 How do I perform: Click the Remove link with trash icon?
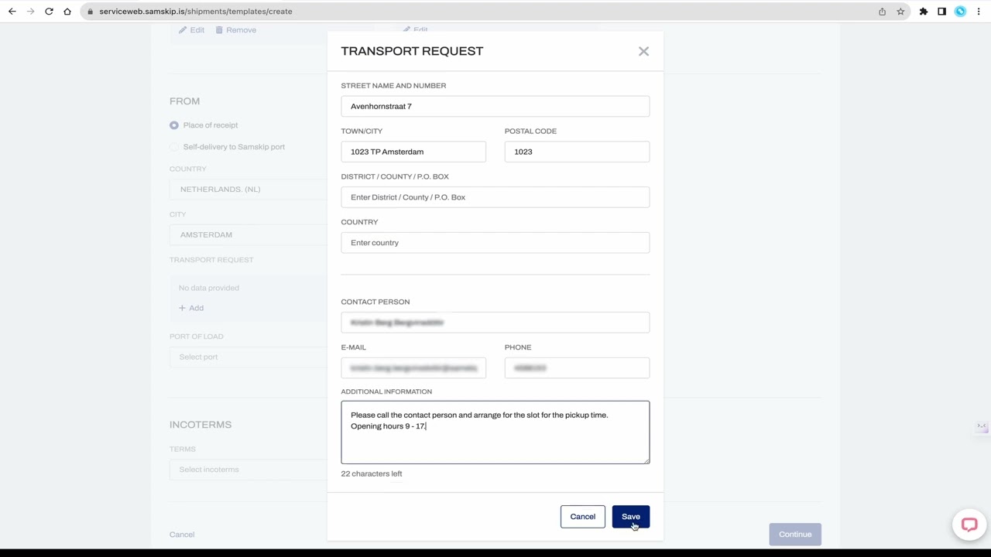tap(236, 30)
